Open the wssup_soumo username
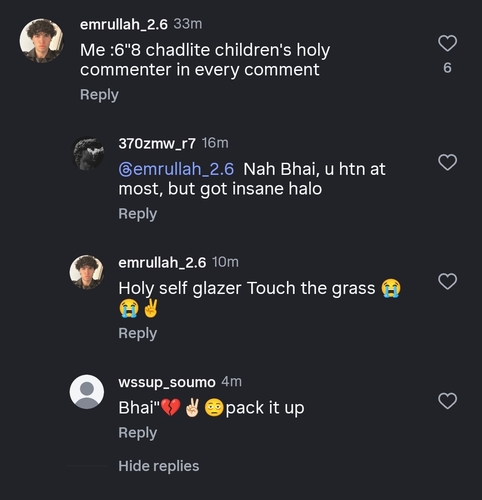Viewport: 482px width, 500px height. pyautogui.click(x=166, y=382)
